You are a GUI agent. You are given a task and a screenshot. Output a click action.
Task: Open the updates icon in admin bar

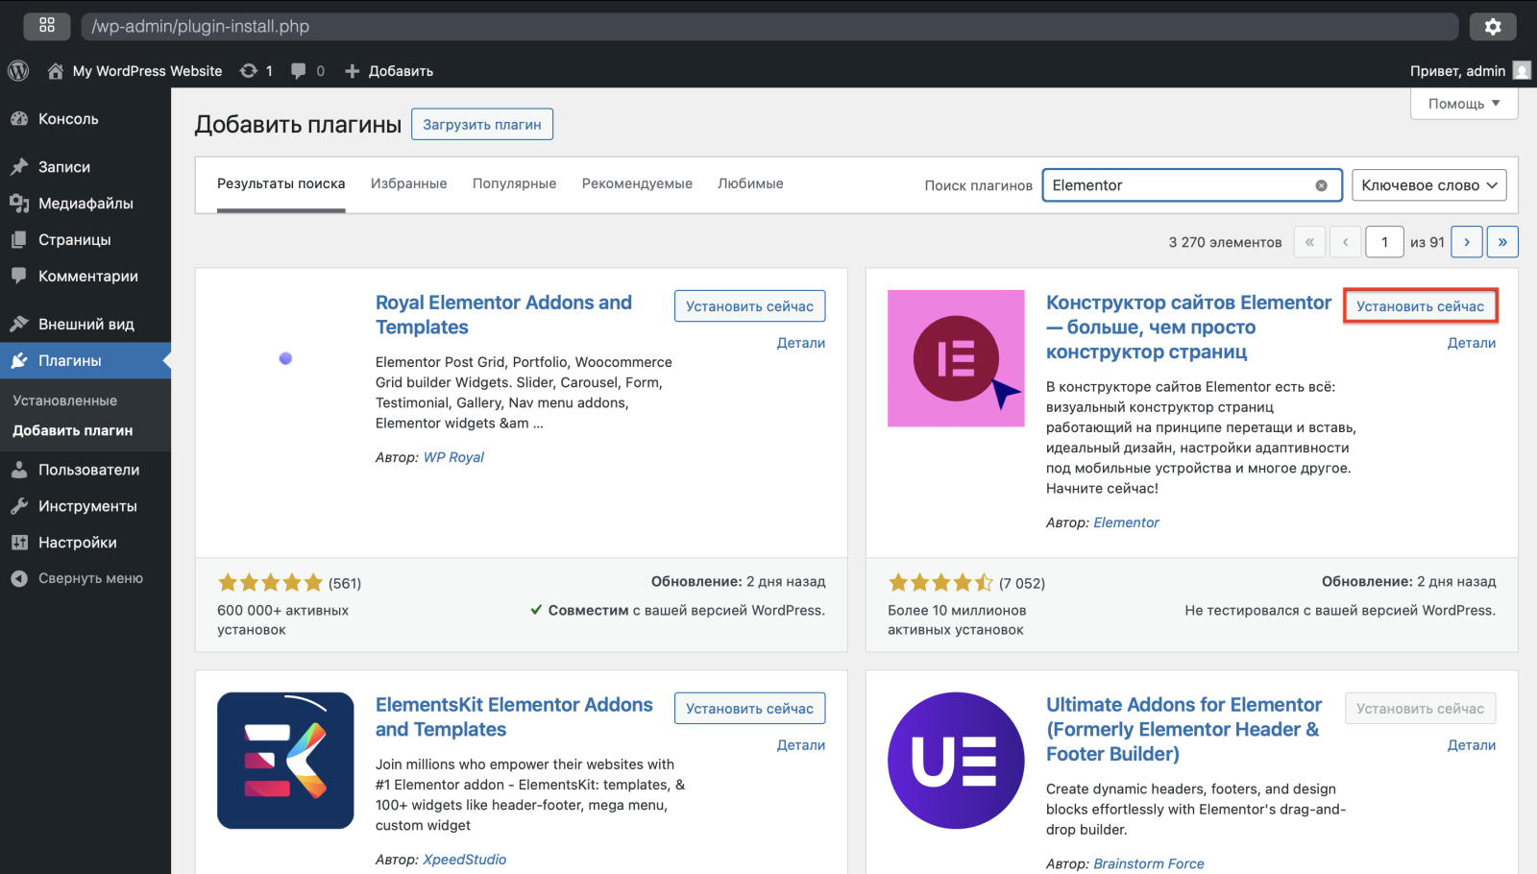point(249,71)
